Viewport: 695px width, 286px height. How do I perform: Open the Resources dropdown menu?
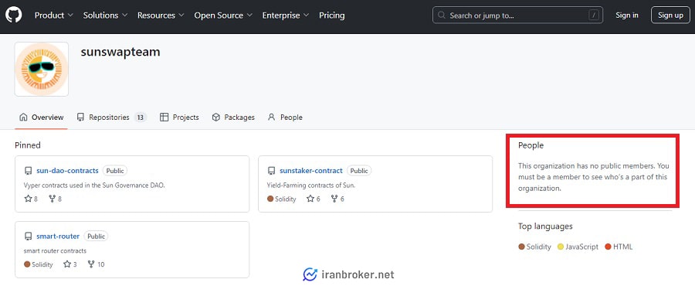point(161,15)
